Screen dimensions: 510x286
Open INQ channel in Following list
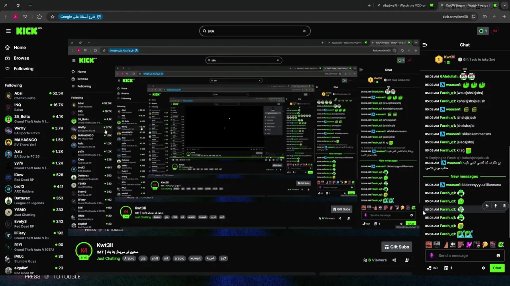tap(34, 107)
